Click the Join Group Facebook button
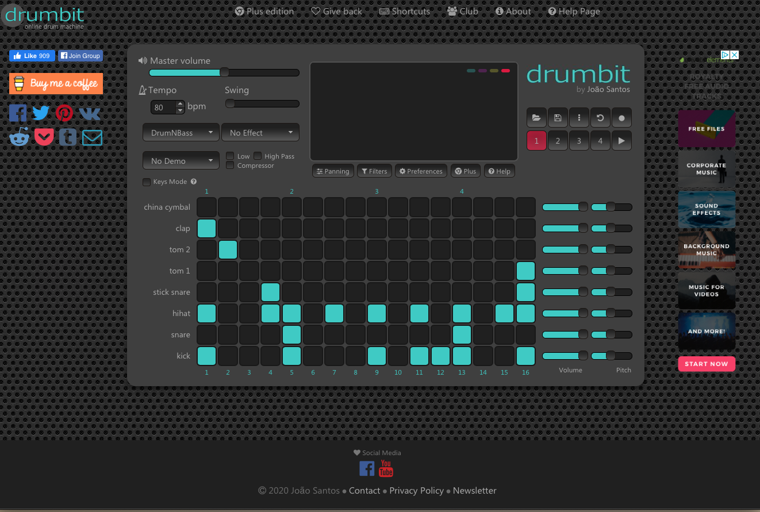Screen dimensions: 760x512 coord(80,56)
